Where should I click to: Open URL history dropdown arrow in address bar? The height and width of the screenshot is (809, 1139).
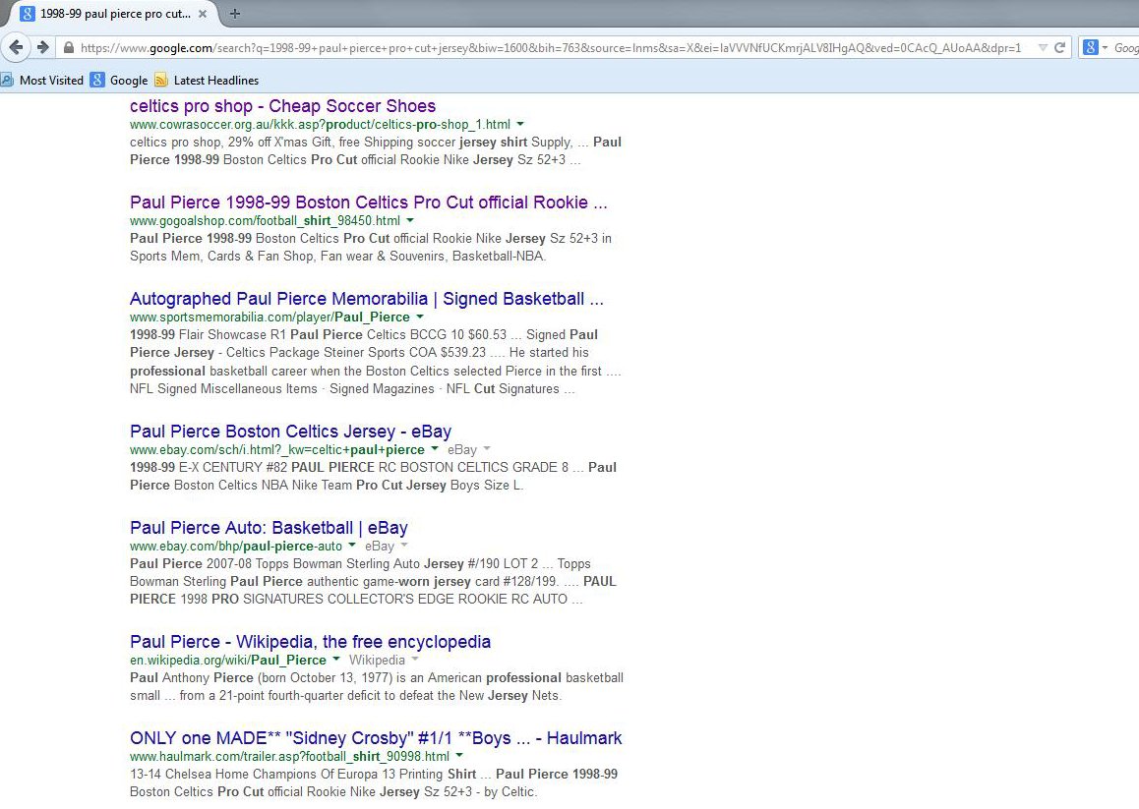[x=1043, y=48]
